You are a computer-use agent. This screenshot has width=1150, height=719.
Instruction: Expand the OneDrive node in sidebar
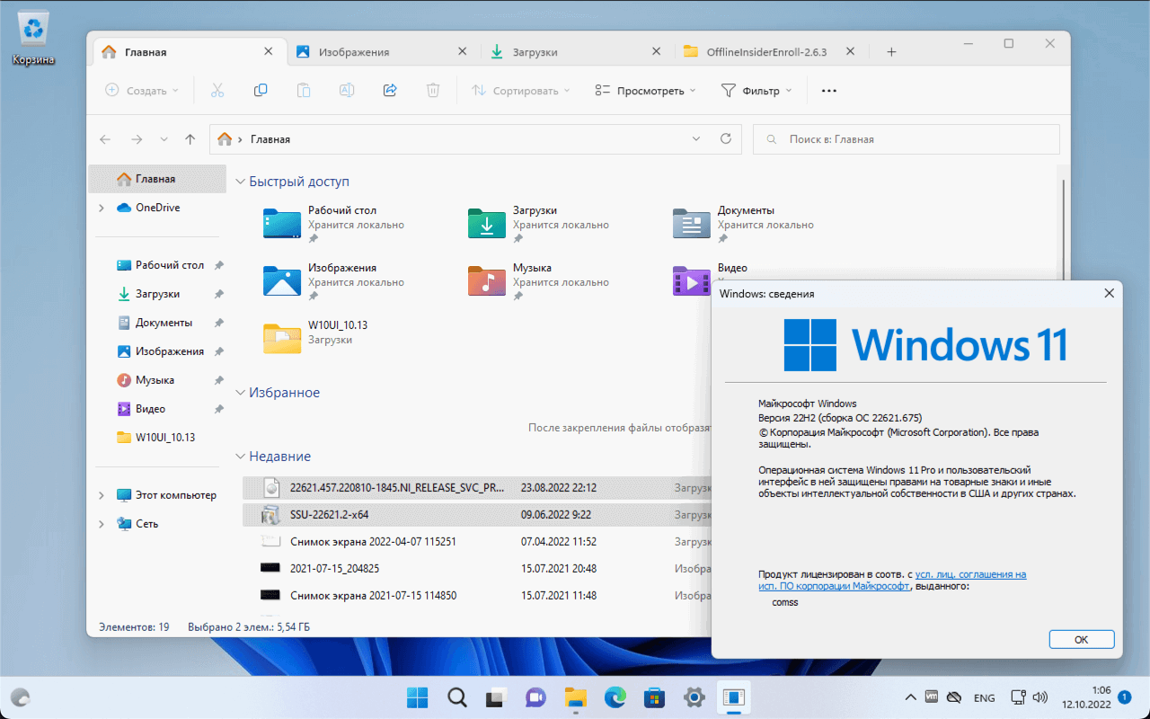coord(102,208)
